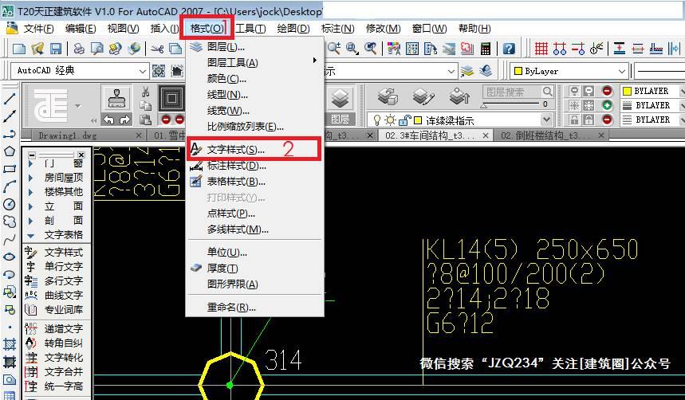This screenshot has width=685, height=400.
Task: Select the Rectangle tool in draw toolbar
Action: pyautogui.click(x=10, y=169)
